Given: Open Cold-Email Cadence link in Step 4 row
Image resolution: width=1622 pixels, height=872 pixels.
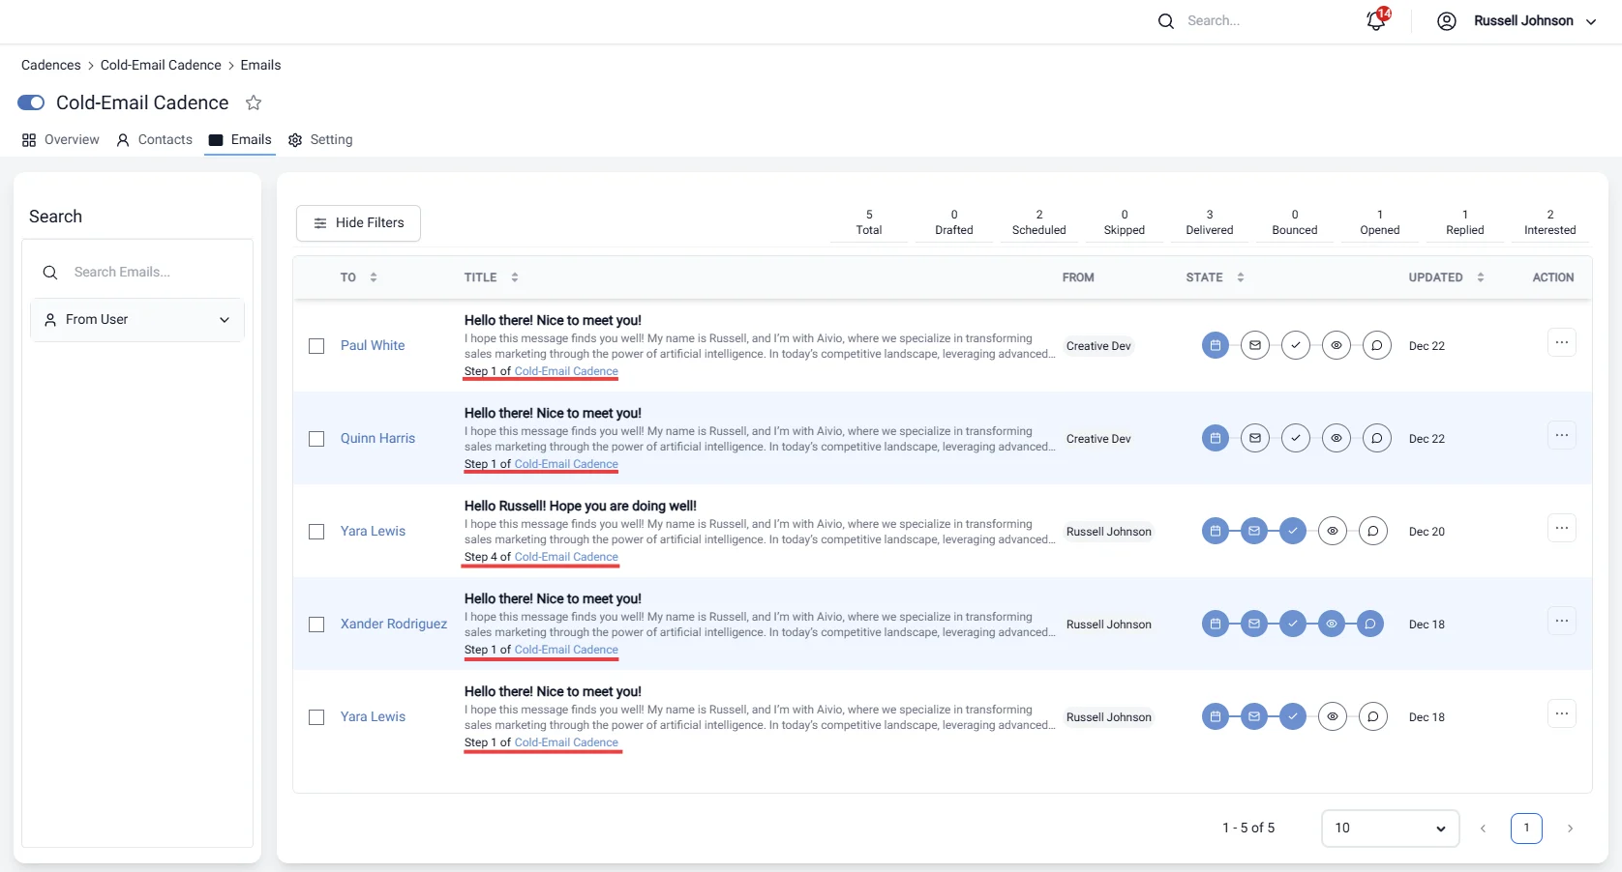Looking at the screenshot, I should point(566,557).
